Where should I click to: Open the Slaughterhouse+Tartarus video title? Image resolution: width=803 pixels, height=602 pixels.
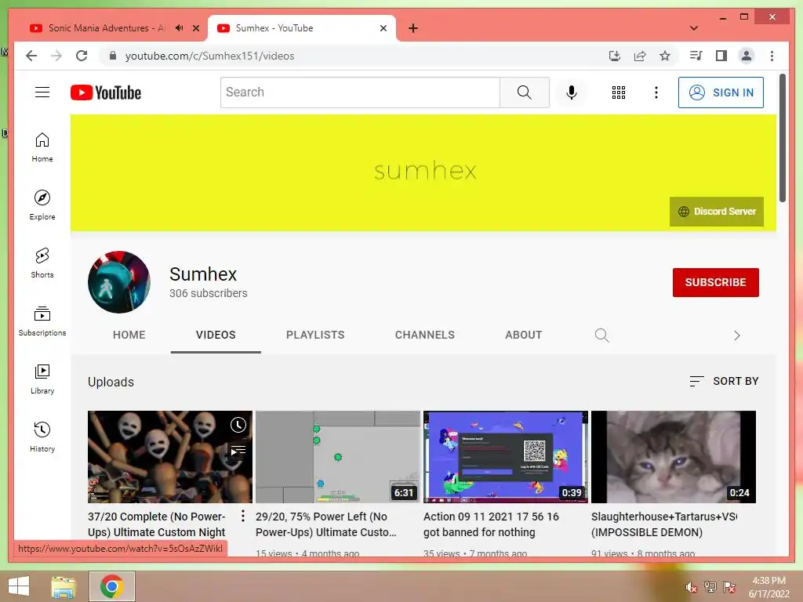coord(663,524)
